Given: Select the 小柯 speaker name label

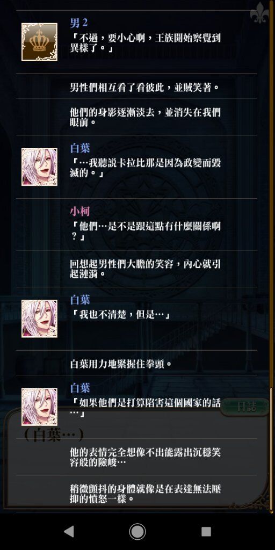Looking at the screenshot, I should tap(79, 211).
